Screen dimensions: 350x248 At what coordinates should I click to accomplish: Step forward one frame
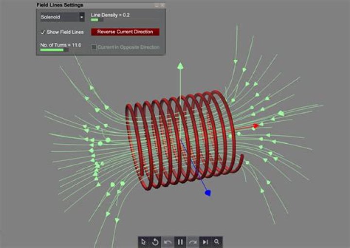coord(205,242)
